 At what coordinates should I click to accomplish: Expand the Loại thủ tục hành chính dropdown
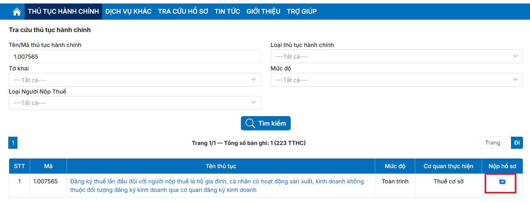click(396, 56)
